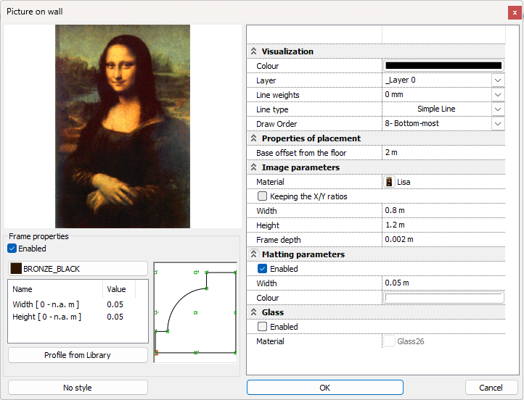Uncheck Enabled under Matting parameters
This screenshot has height=400, width=524.
tap(263, 269)
